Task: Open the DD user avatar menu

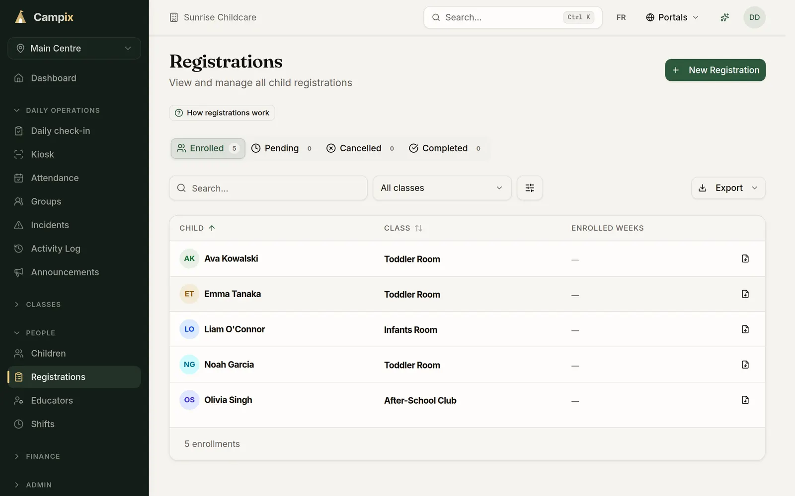Action: pyautogui.click(x=754, y=17)
